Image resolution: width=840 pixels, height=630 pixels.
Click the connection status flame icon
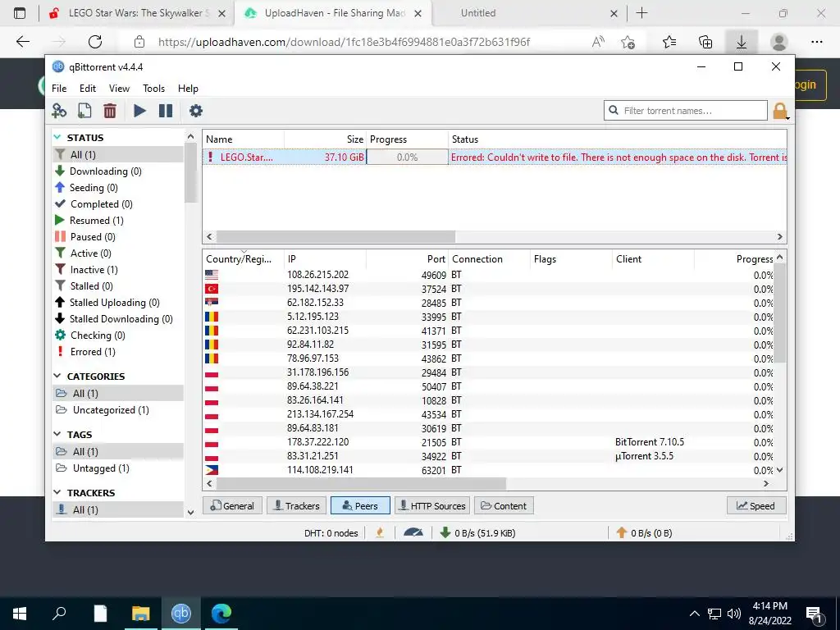380,532
